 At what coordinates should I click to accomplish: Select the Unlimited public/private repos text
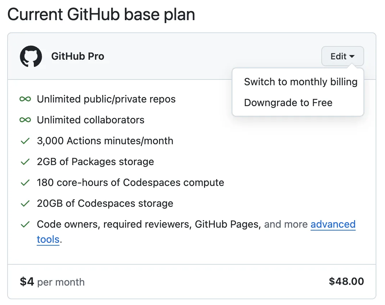coord(106,99)
